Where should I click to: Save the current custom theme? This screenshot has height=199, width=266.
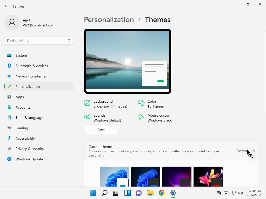pos(101,130)
